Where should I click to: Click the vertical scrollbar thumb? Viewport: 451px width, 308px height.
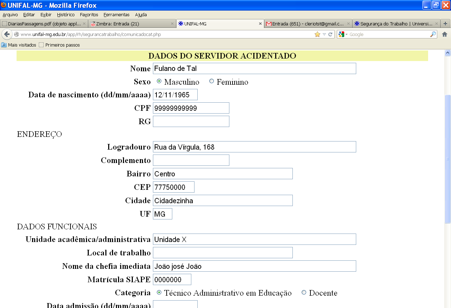click(x=448, y=159)
